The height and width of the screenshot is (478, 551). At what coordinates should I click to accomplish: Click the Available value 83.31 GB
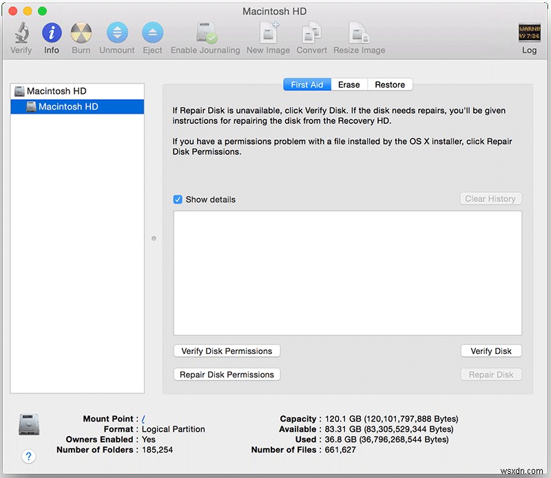click(x=389, y=429)
